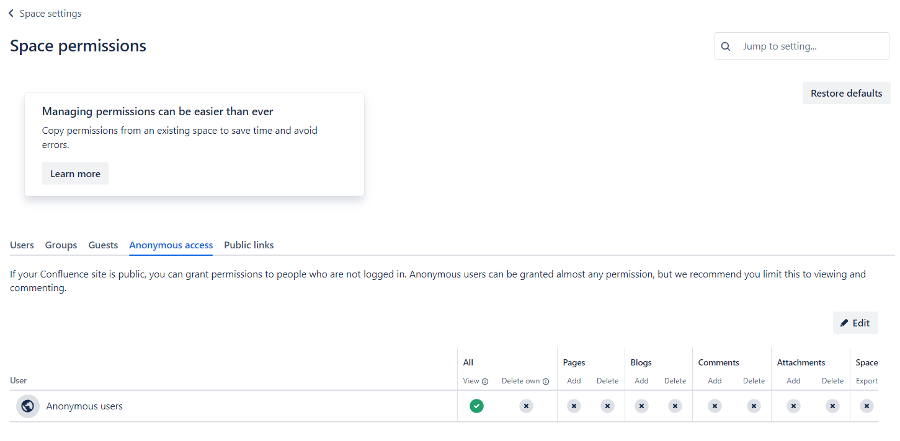The width and height of the screenshot is (900, 441).
Task: Click the Blogs Add permission X icon
Action: [641, 406]
